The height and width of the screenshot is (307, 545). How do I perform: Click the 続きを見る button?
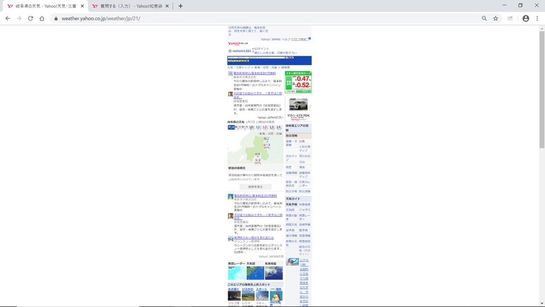tap(255, 187)
